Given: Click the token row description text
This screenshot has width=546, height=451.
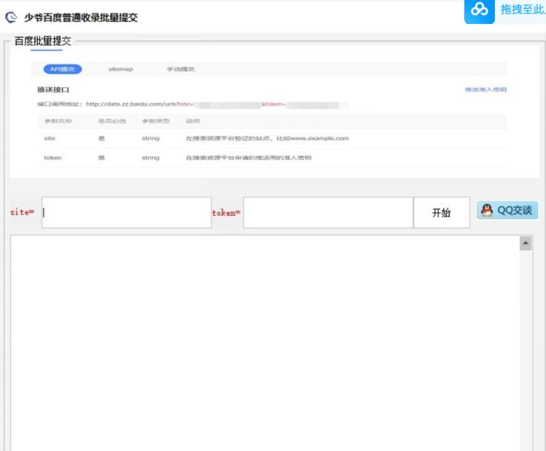Looking at the screenshot, I should (x=249, y=158).
